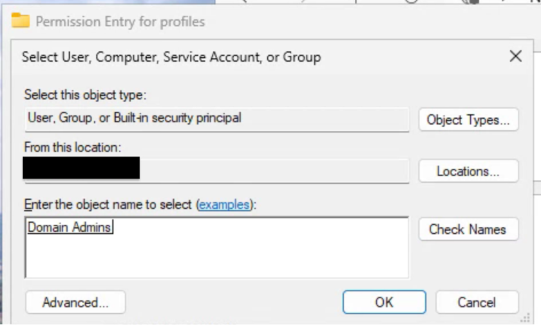Cancel the object selection dialog
The image size is (541, 325).
[x=477, y=302]
